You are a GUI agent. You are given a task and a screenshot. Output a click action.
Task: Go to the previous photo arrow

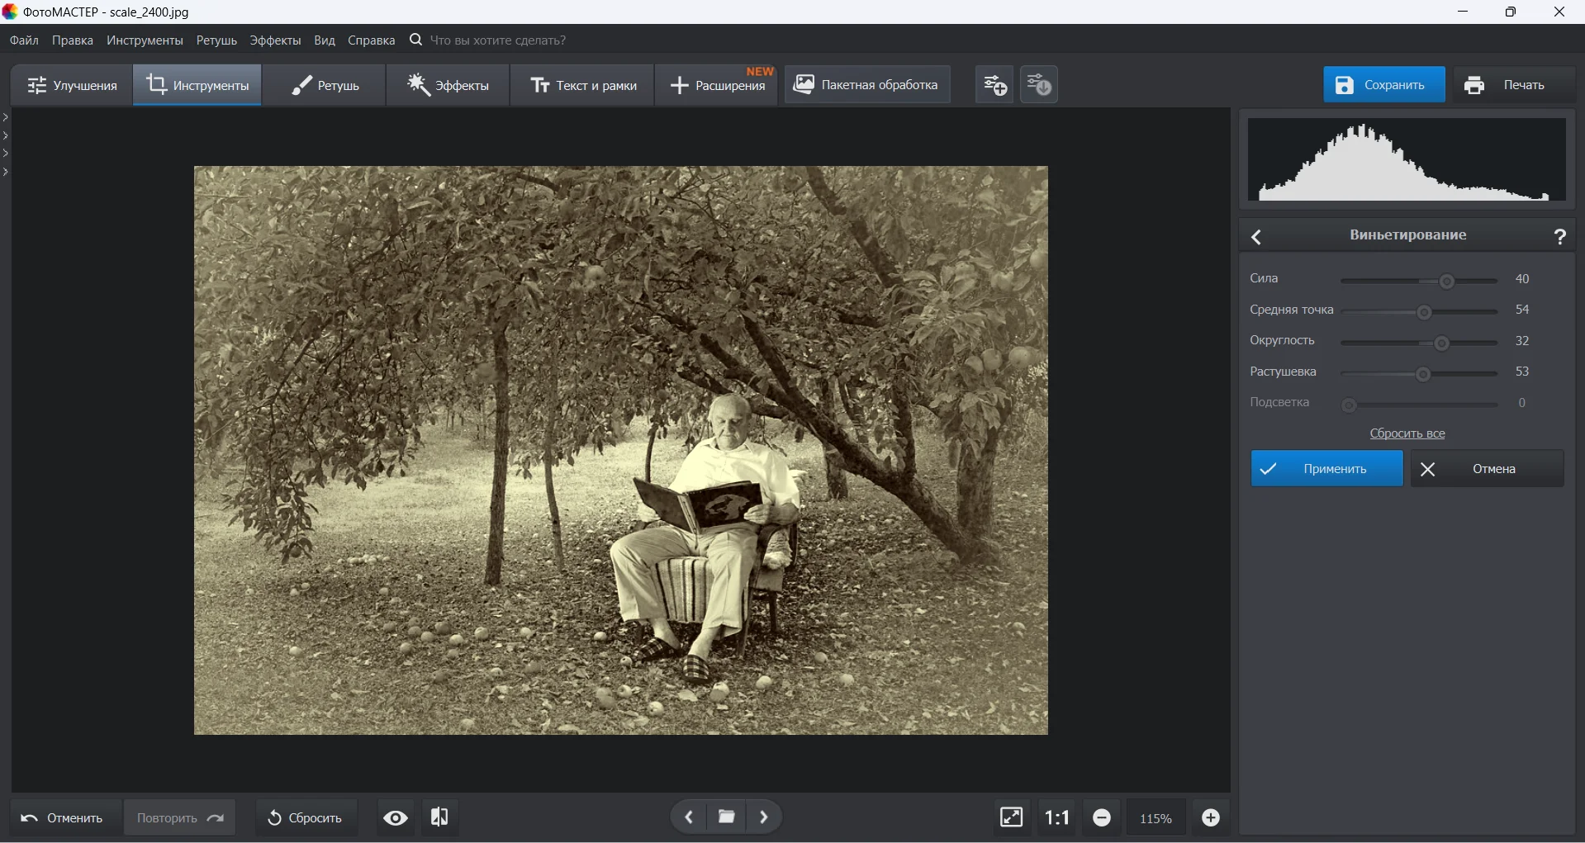click(x=689, y=817)
